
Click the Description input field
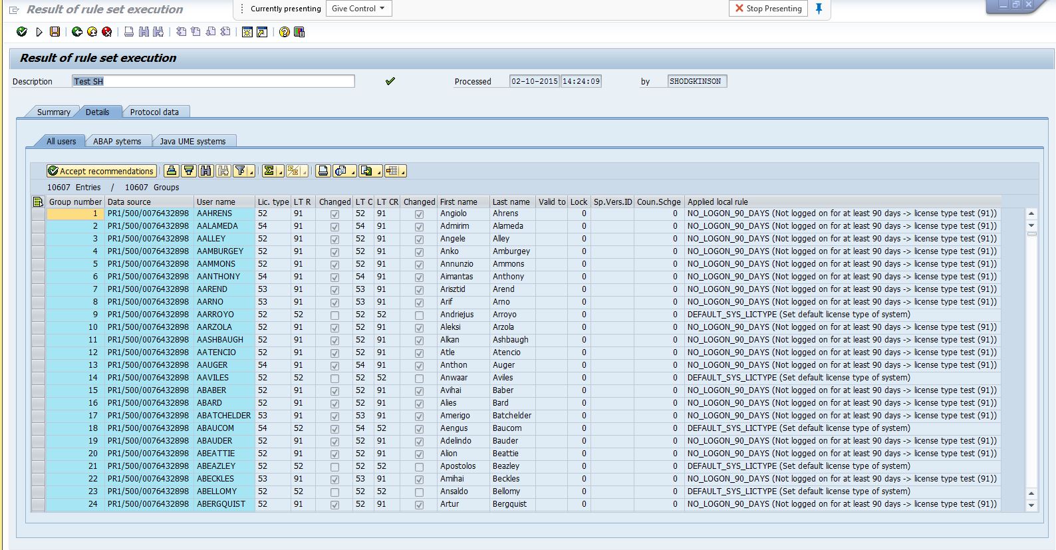(213, 81)
